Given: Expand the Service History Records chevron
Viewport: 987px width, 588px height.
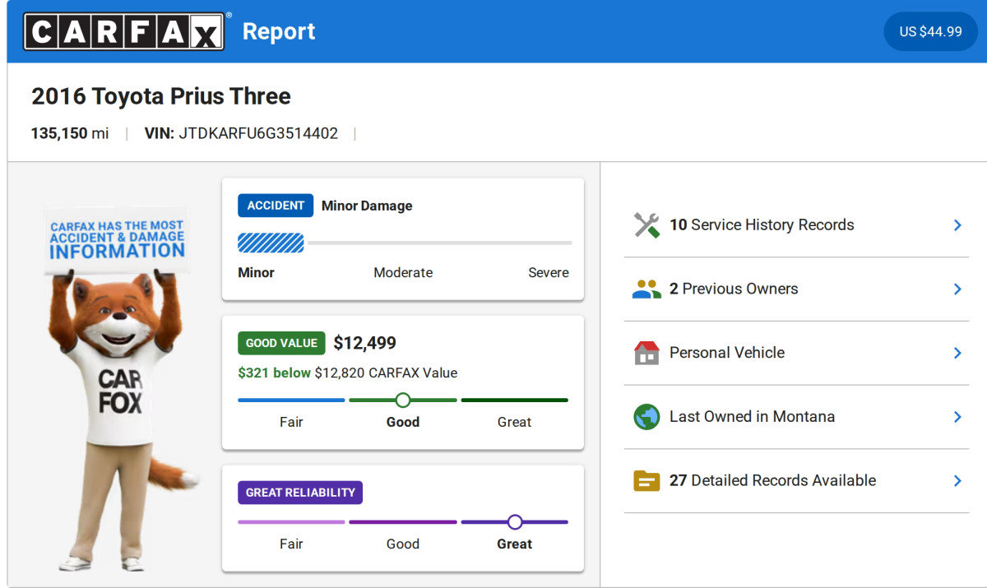Looking at the screenshot, I should 957,225.
